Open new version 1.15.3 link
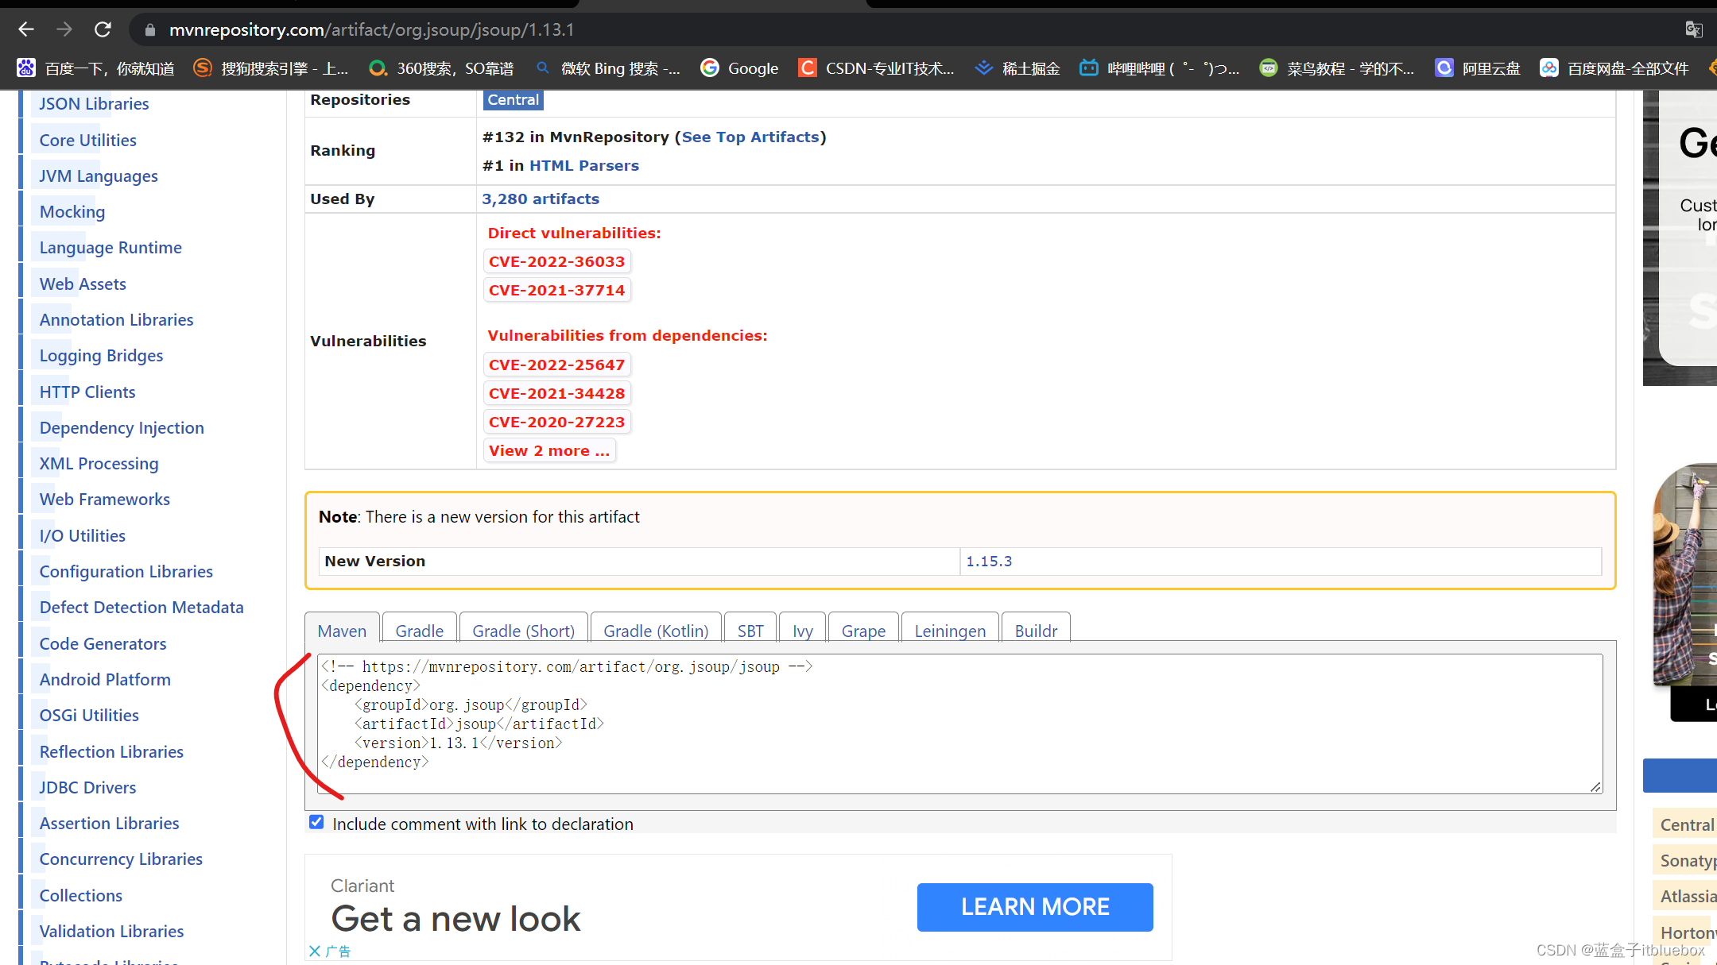The image size is (1717, 965). click(x=988, y=561)
